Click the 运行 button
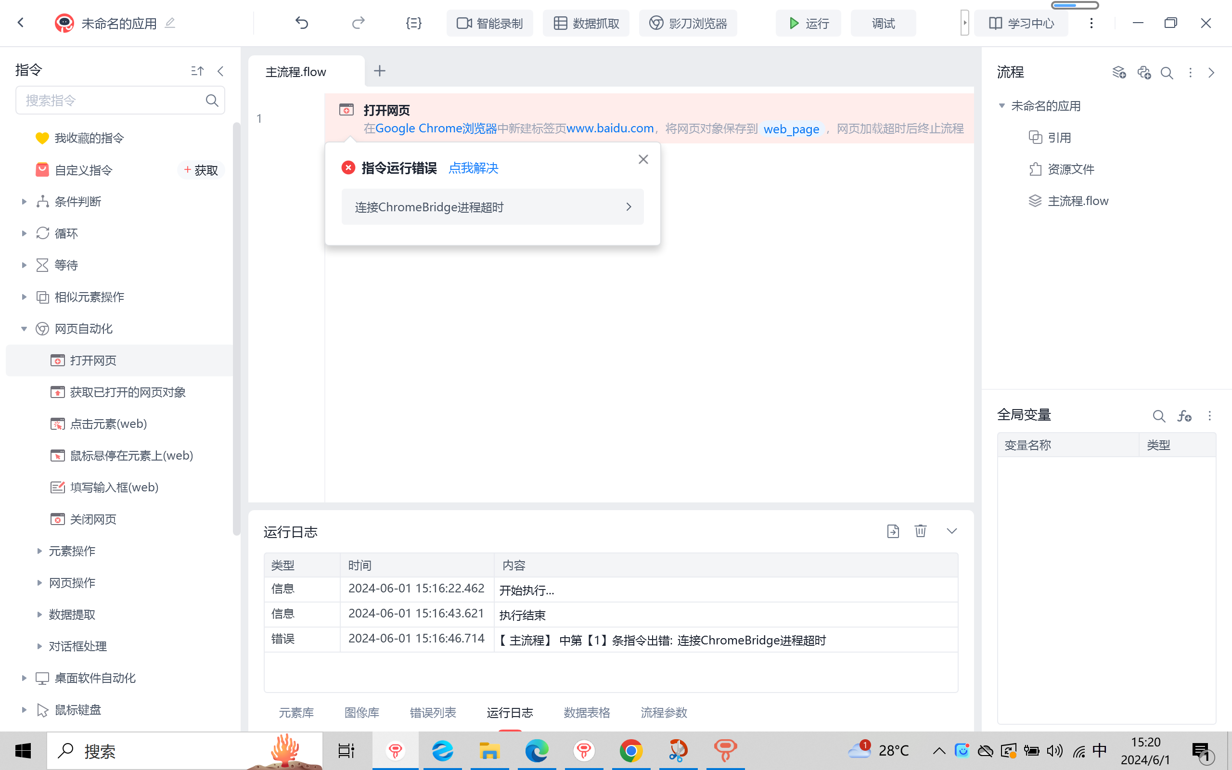This screenshot has width=1232, height=770. [x=808, y=24]
